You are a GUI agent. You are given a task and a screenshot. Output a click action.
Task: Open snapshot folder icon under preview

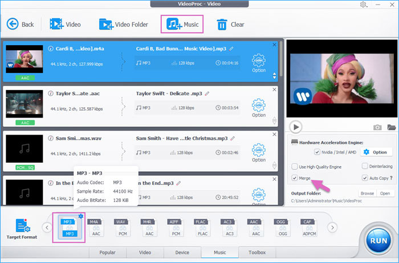(392, 127)
